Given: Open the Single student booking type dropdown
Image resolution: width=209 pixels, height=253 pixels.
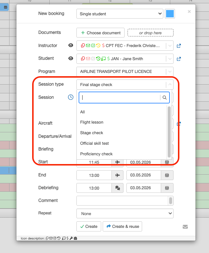Looking at the screenshot, I should click(120, 14).
